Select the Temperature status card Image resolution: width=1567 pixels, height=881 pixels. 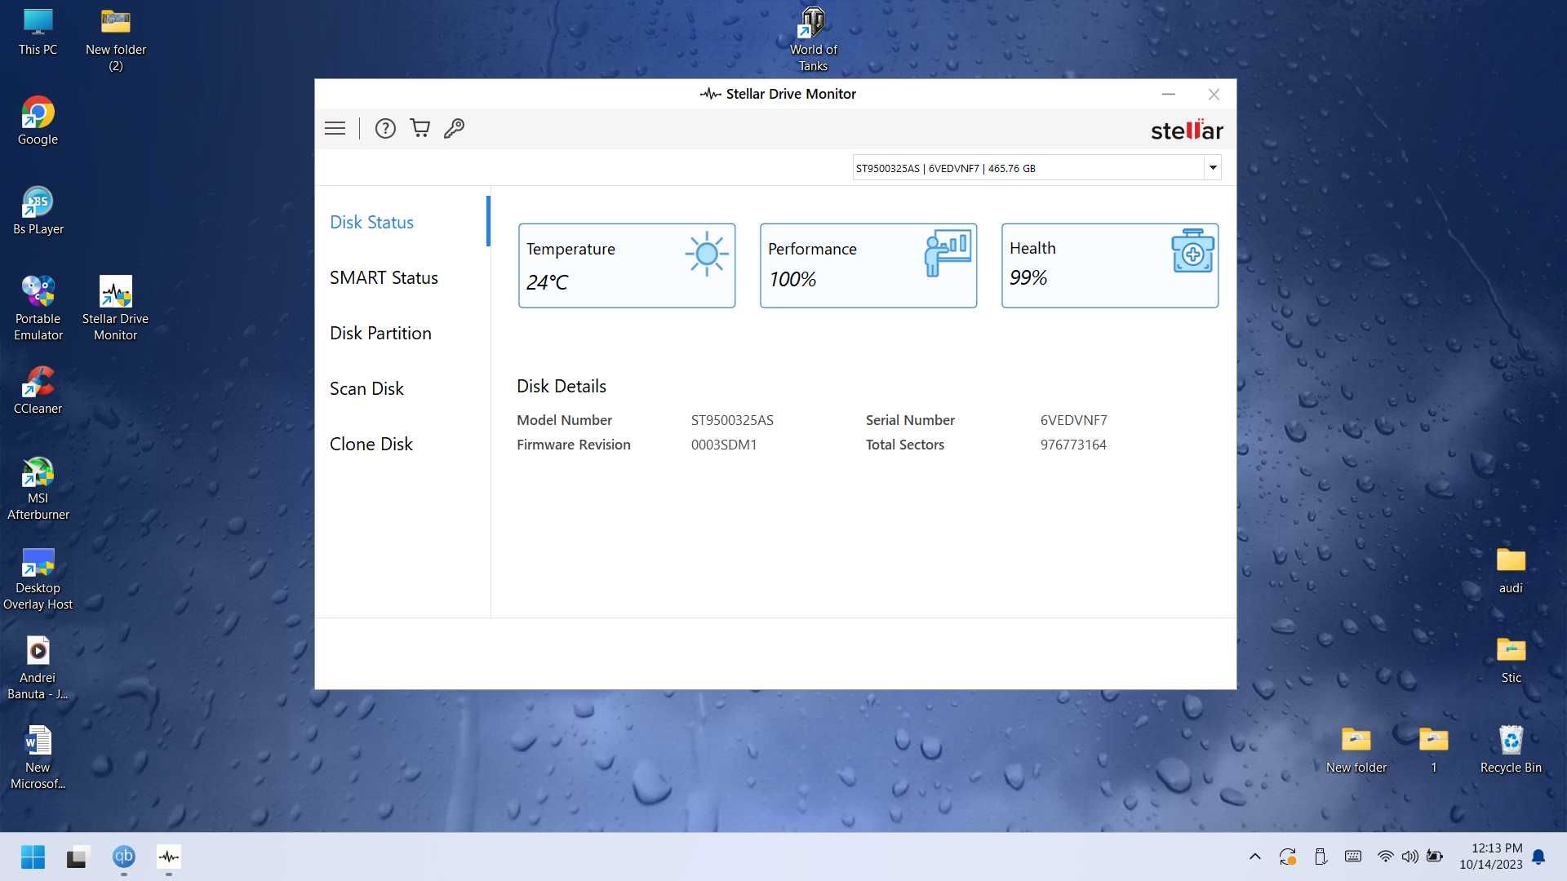[625, 264]
